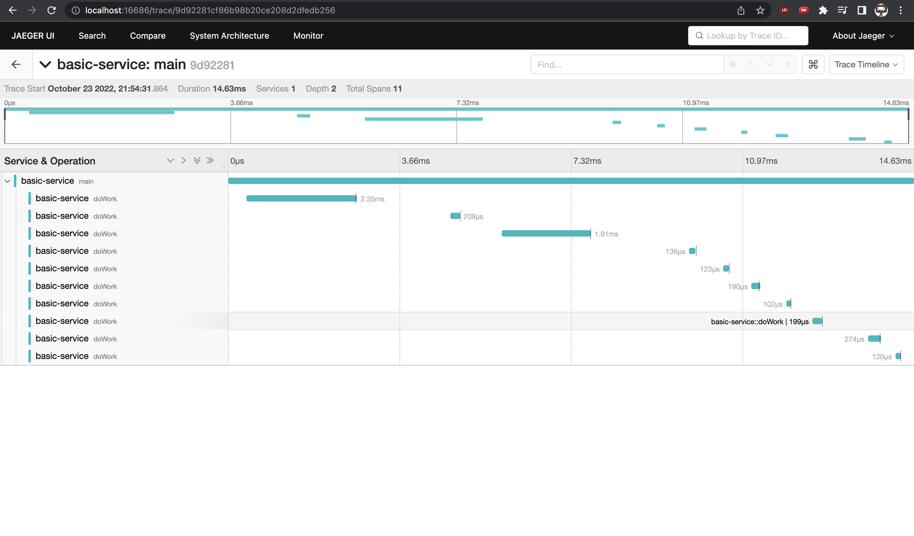Focus the Lookup by Trace ID field

coord(748,36)
